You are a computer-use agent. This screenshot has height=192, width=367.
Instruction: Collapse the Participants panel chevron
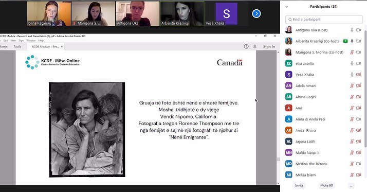tap(287, 7)
